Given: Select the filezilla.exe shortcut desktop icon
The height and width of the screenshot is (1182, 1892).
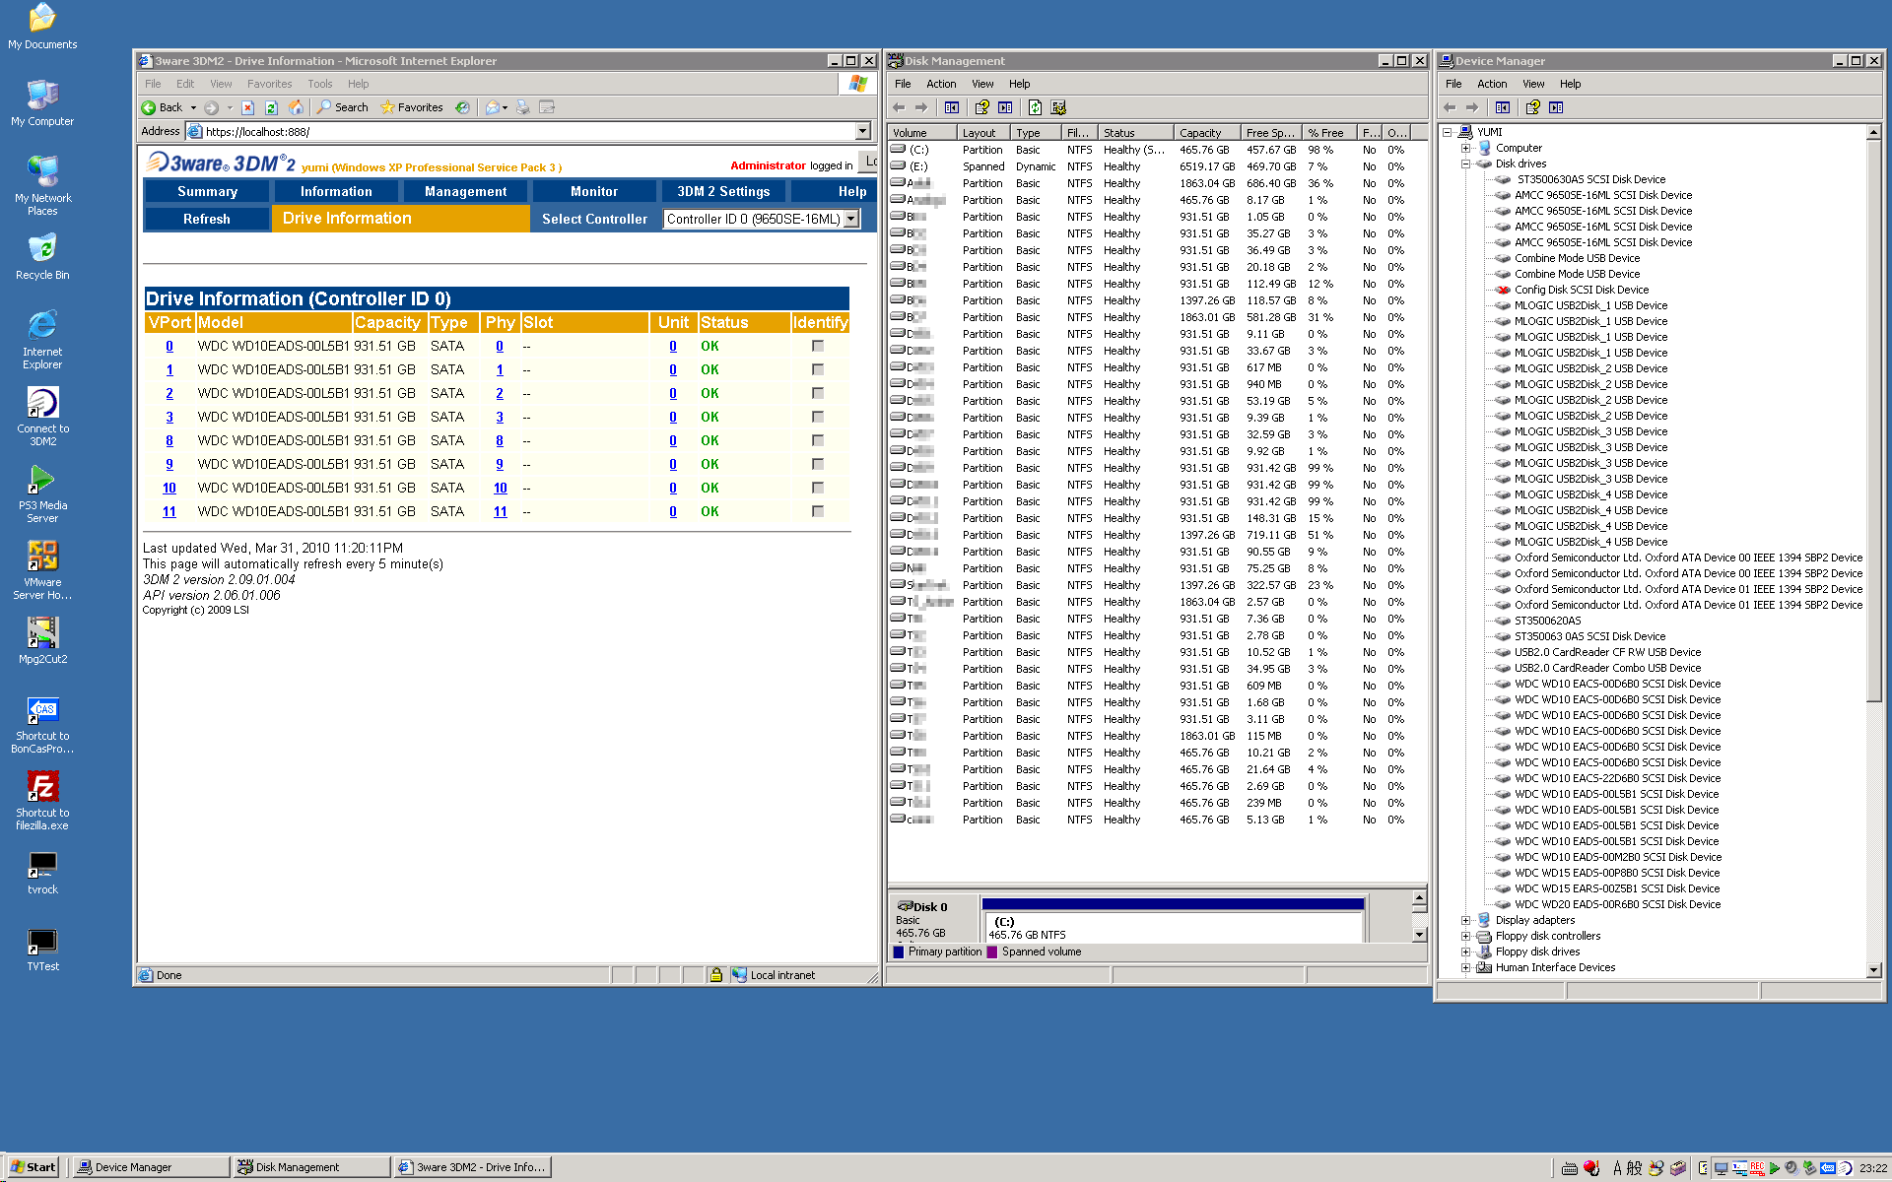Looking at the screenshot, I should click(x=42, y=801).
